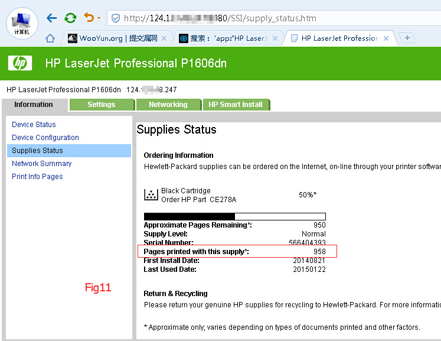Open the Device Status link
The height and width of the screenshot is (341, 441).
[34, 125]
